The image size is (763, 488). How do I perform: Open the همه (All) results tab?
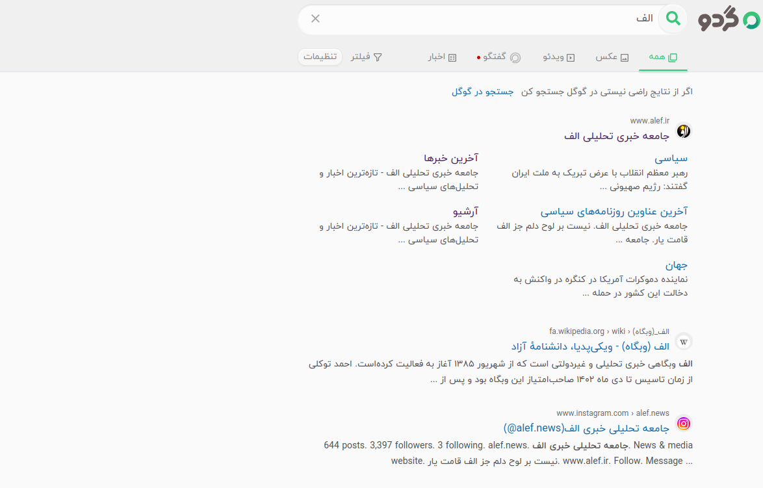[663, 57]
